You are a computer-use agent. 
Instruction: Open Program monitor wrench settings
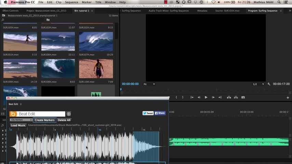[269, 84]
